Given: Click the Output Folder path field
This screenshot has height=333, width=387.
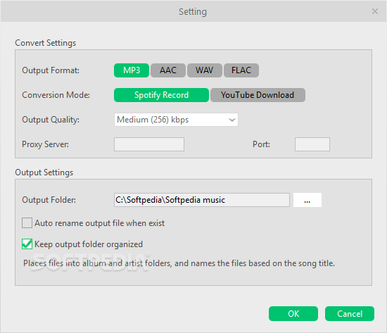Looking at the screenshot, I should 202,200.
